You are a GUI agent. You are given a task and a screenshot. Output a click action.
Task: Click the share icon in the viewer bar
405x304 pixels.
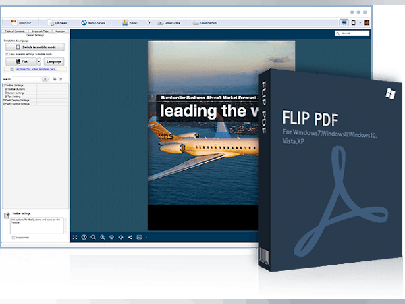pos(130,237)
